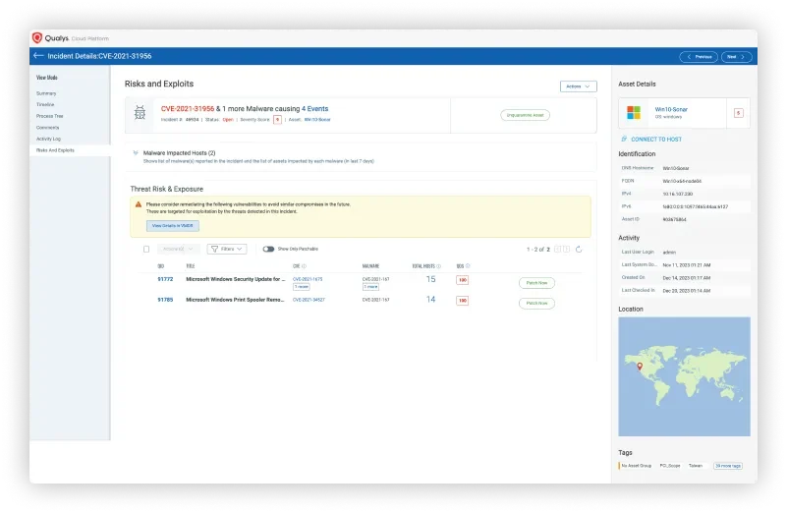Screen dimensions: 787x513
Task: Open the disabled table Actions dropdown
Action: tap(178, 249)
